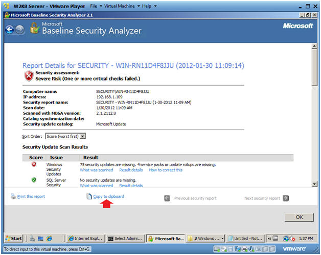Screen dimensions: 321x255
Task: Click report scrollbar up arrow
Action: pos(314,46)
